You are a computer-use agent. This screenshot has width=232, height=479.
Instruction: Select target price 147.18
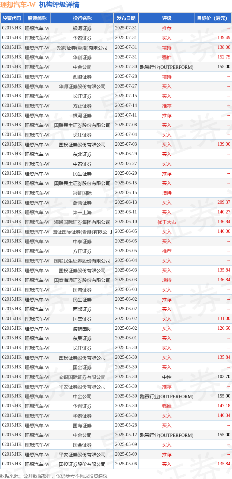tap(224, 406)
